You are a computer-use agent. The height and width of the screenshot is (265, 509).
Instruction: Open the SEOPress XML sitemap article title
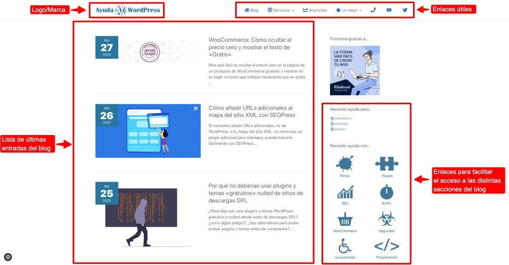(252, 112)
